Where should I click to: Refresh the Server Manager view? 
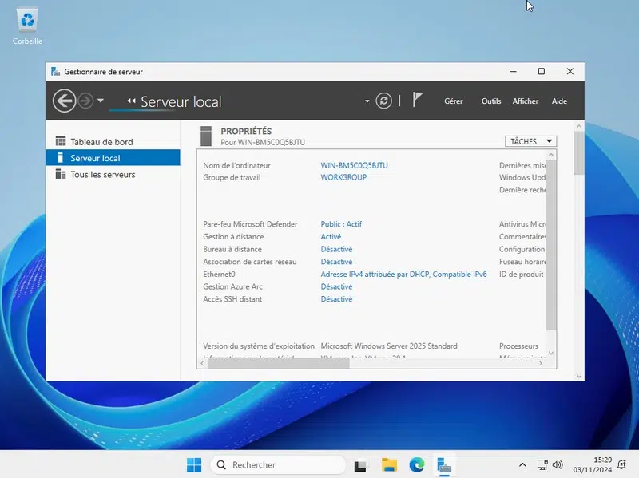click(384, 101)
